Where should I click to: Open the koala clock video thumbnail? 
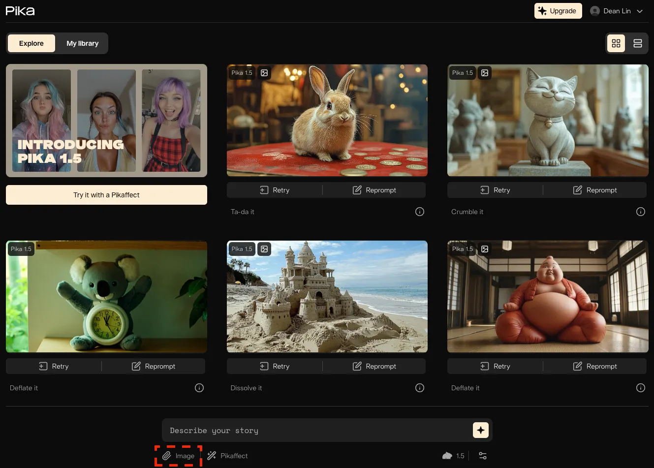click(x=106, y=297)
